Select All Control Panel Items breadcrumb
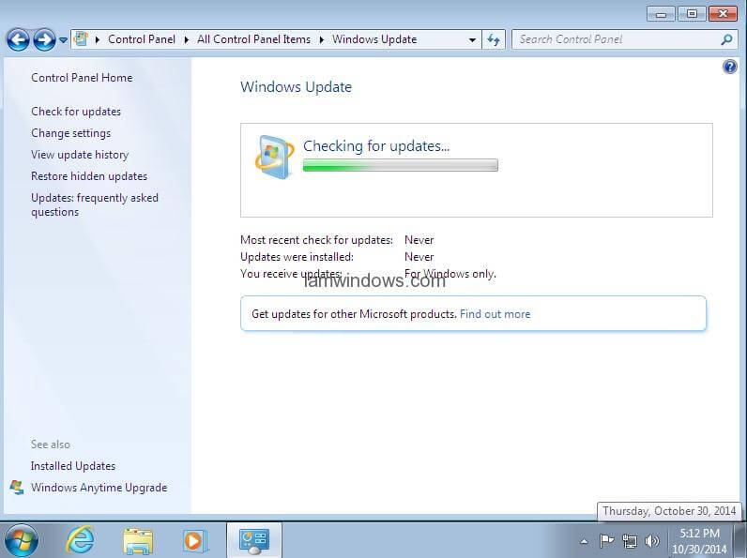747x558 pixels. pyautogui.click(x=254, y=39)
